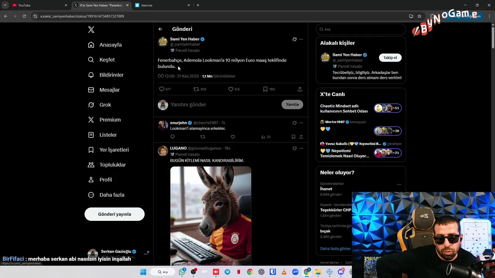The image size is (495, 278).
Task: Open the tab search dropdown arrow
Action: [x=5, y=5]
